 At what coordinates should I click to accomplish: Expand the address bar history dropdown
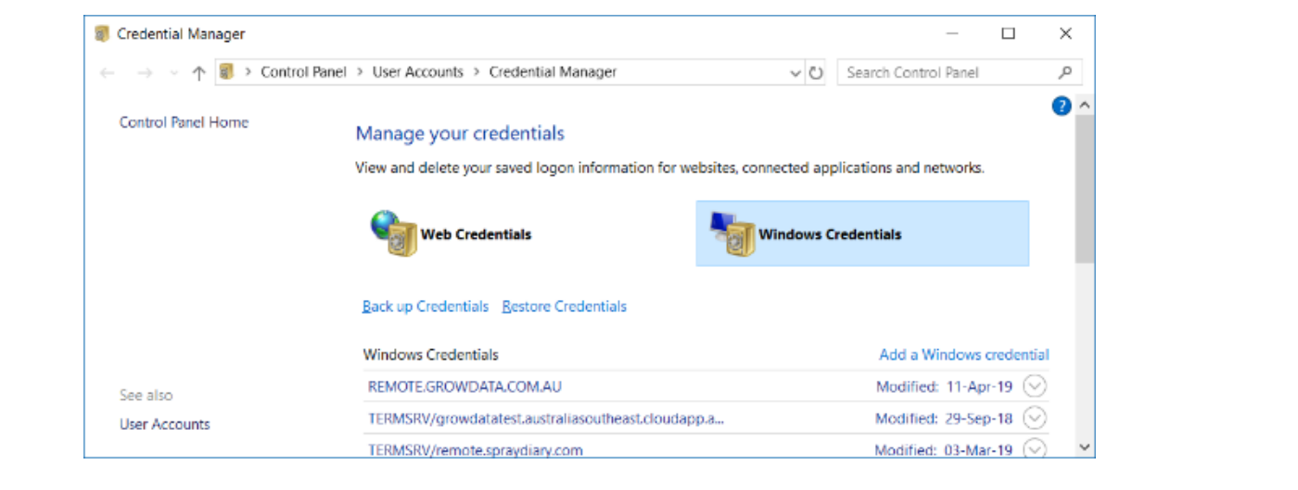point(795,72)
